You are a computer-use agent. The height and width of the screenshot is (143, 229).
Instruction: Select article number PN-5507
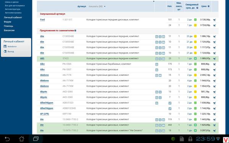[x=67, y=70]
